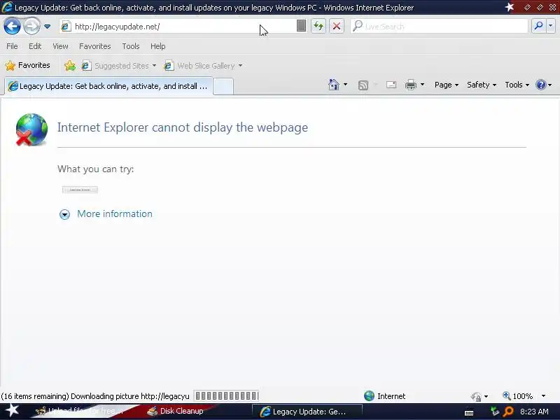Switch to the Disk Cleanup taskbar button
The width and height of the screenshot is (560, 420).
(x=177, y=411)
